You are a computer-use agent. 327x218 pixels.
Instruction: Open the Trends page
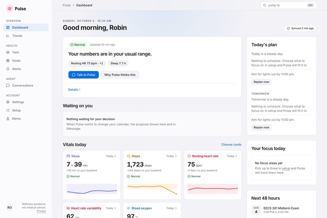[26, 36]
